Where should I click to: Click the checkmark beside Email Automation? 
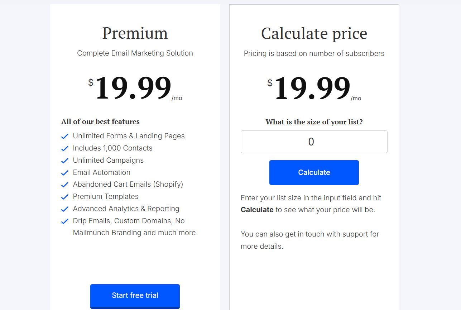coord(65,173)
